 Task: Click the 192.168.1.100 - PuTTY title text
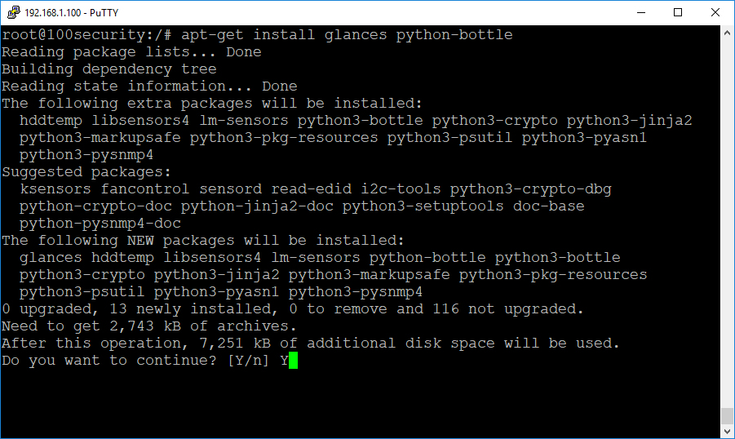click(71, 13)
